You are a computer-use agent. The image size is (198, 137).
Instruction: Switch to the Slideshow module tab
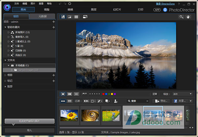tap(117, 10)
